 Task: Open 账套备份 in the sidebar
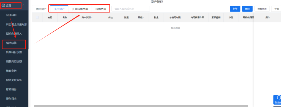[x=11, y=89]
